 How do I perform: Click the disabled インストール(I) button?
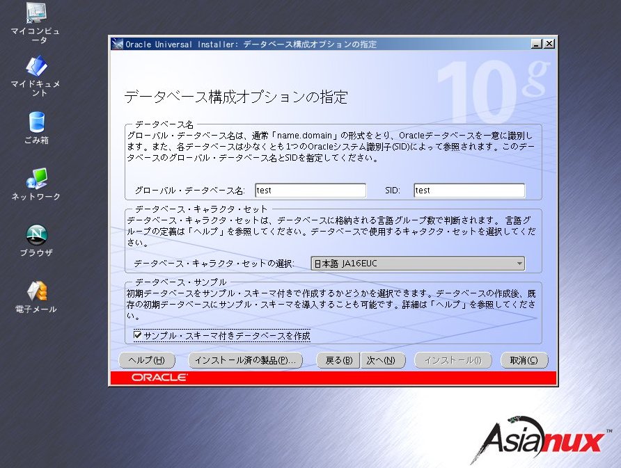453,360
